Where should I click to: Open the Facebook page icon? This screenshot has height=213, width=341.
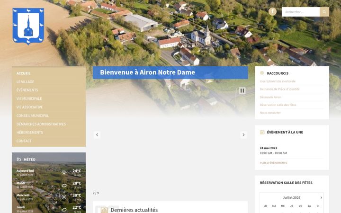(272, 12)
